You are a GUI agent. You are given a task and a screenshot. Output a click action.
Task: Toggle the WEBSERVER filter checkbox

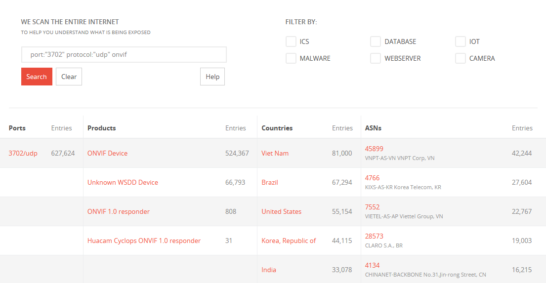pos(376,58)
